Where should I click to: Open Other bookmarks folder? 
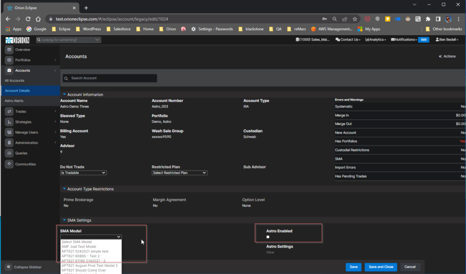[x=444, y=29]
